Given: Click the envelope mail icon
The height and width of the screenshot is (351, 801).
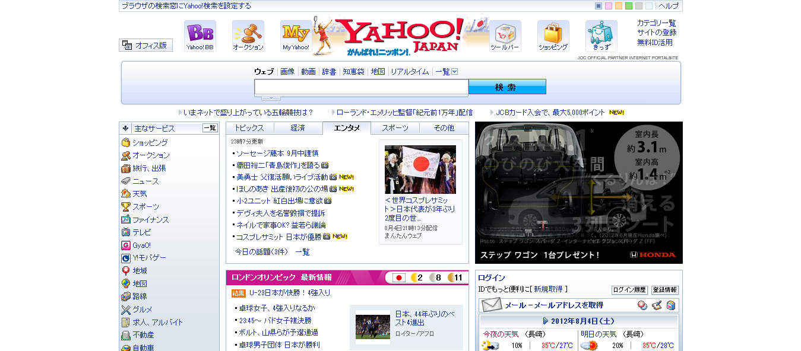Looking at the screenshot, I should pyautogui.click(x=492, y=305).
